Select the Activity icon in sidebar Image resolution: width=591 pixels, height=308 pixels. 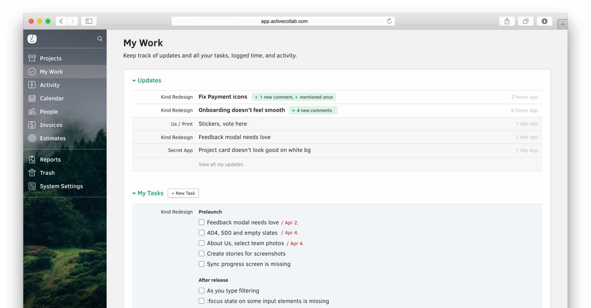32,85
